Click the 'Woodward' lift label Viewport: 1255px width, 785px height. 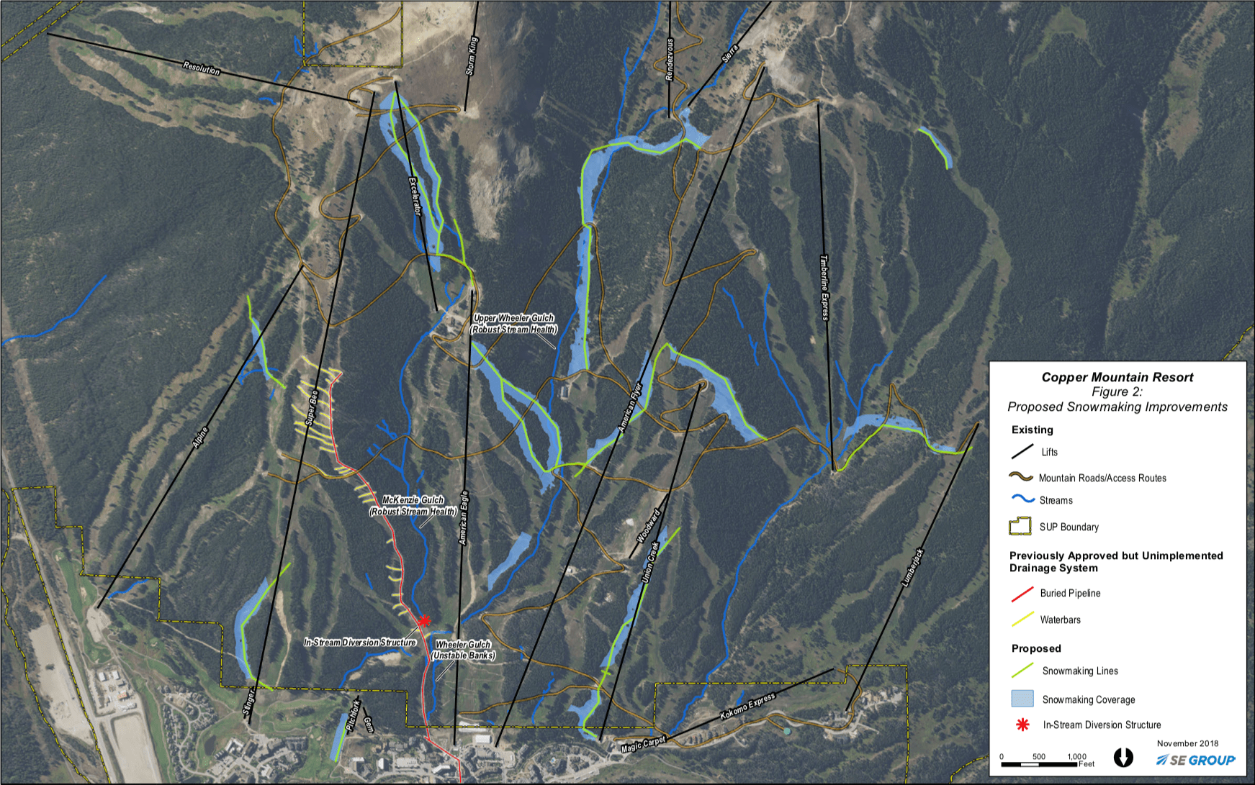648,527
